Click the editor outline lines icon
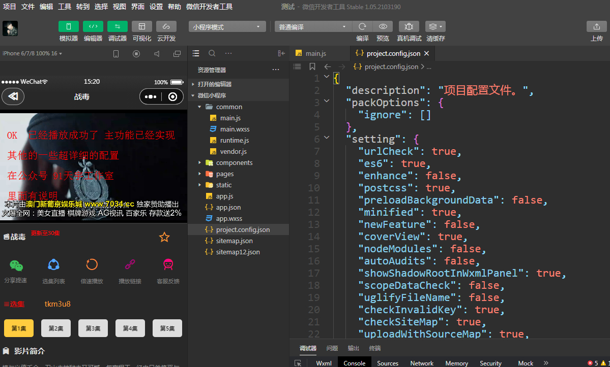This screenshot has height=367, width=610. 297,66
